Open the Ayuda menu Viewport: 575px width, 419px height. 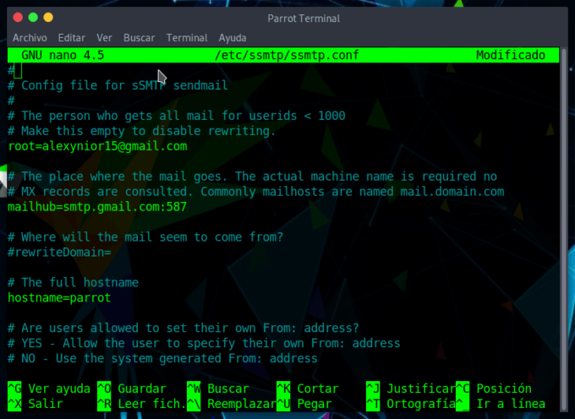tap(233, 38)
